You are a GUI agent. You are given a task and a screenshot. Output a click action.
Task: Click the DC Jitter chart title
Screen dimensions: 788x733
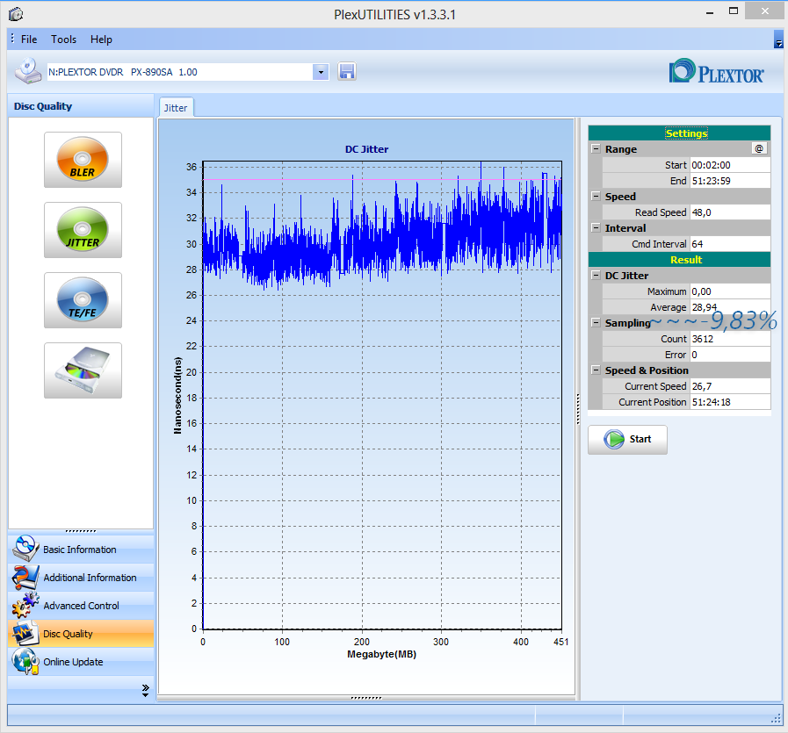tap(367, 149)
